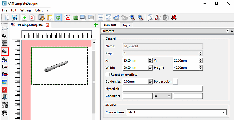Click the red X delete icon

coord(174,17)
